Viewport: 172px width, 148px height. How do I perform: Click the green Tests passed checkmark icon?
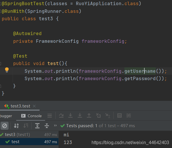[62, 126]
